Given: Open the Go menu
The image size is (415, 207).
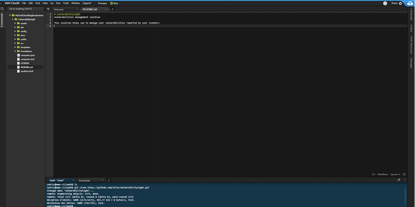Looking at the screenshot, I should [x=52, y=3].
